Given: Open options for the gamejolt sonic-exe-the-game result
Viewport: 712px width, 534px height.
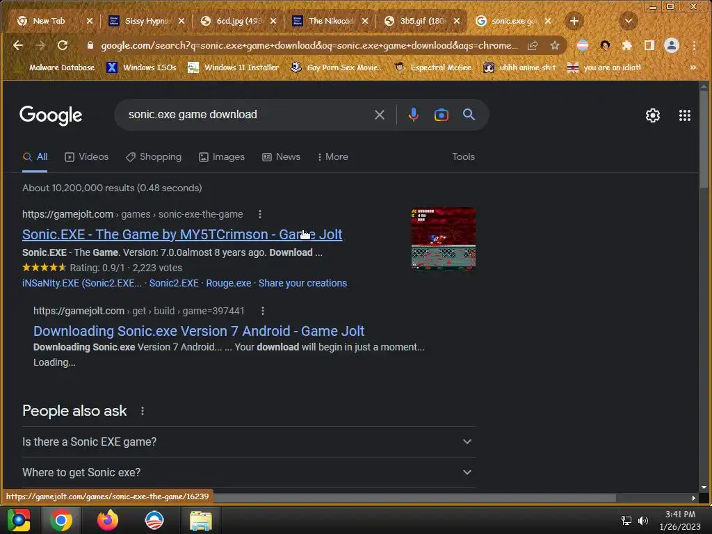Looking at the screenshot, I should pos(260,214).
